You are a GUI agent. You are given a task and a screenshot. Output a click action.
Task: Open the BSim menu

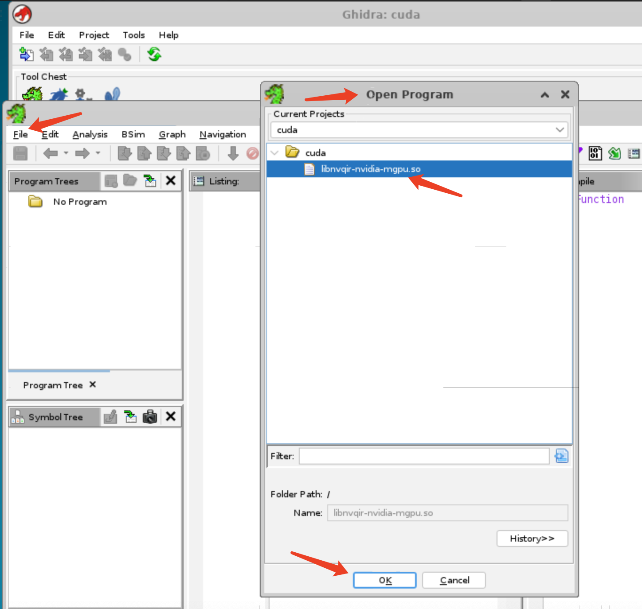[133, 134]
